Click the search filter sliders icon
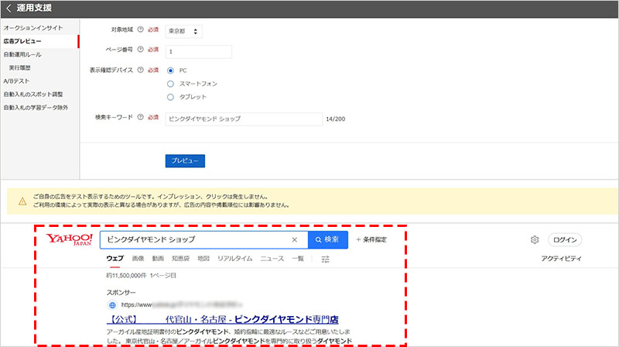 click(325, 259)
